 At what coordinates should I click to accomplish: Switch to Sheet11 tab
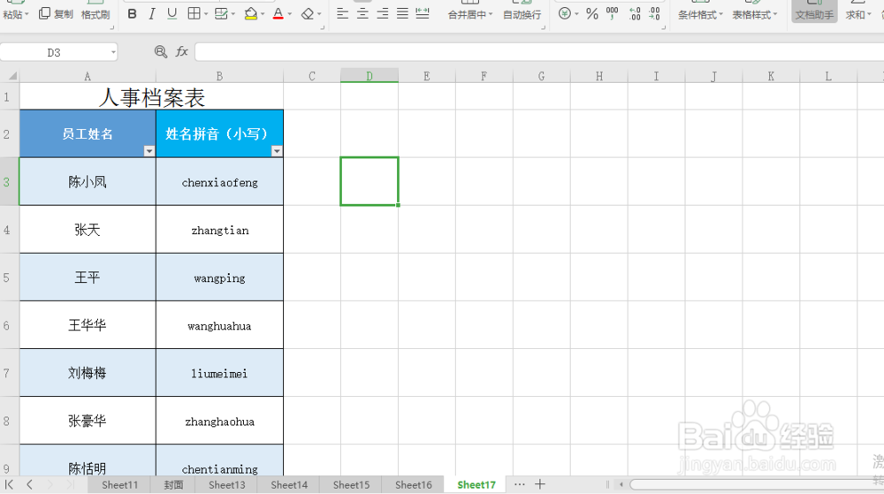coord(119,485)
